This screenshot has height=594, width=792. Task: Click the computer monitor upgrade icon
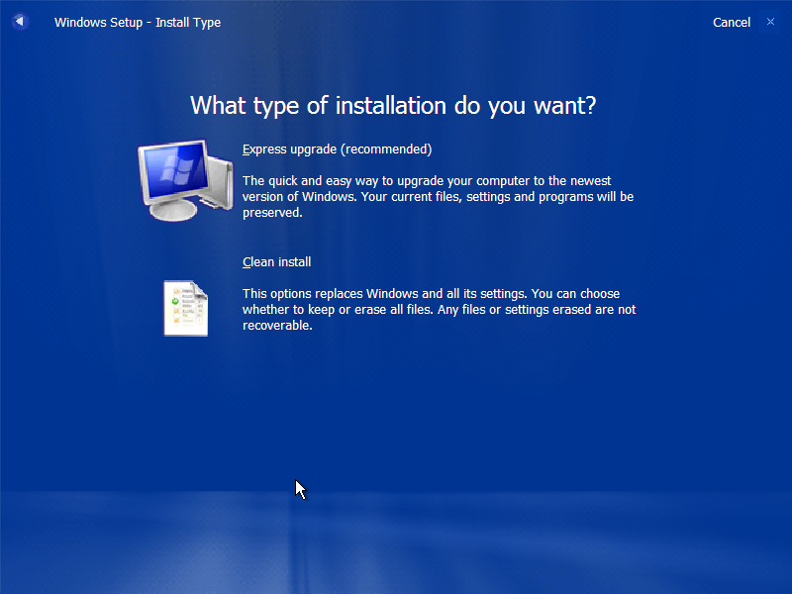tap(185, 180)
